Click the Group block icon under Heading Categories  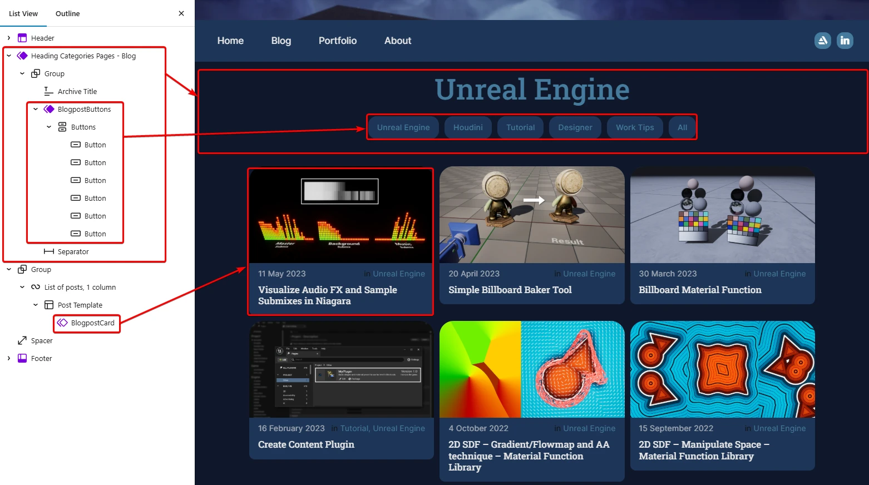pos(36,73)
